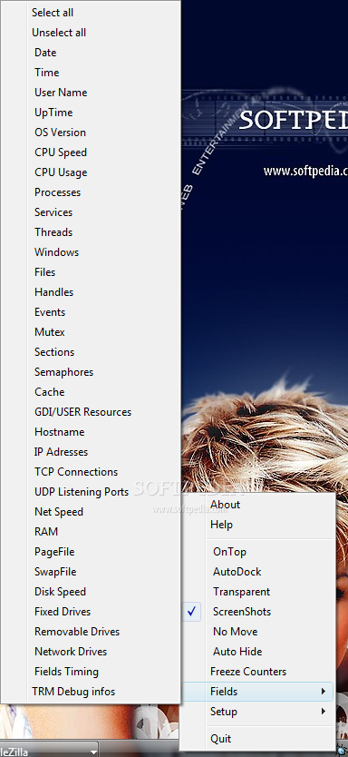Screen dimensions: 348x757
Task: Choose Unselect all in Fields submenu
Action: click(91, 33)
